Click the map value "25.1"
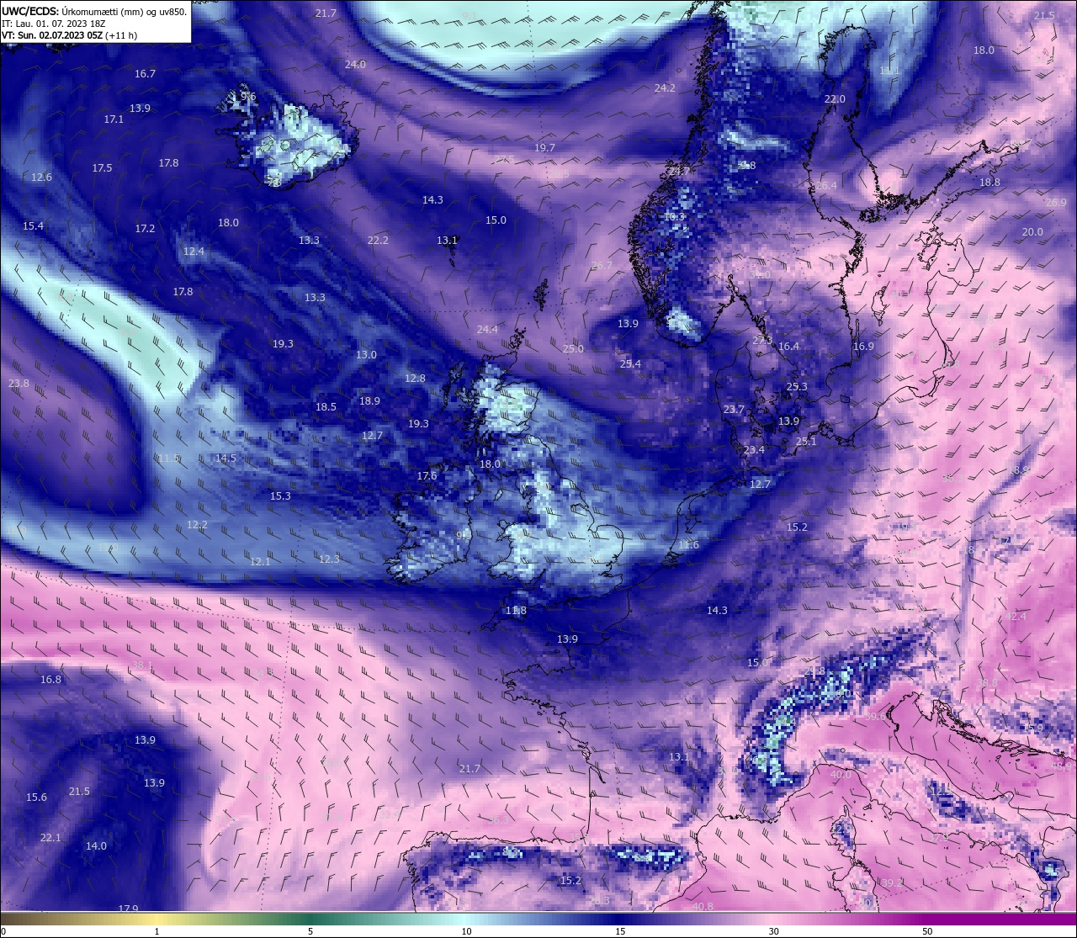The width and height of the screenshot is (1077, 938). (x=806, y=442)
